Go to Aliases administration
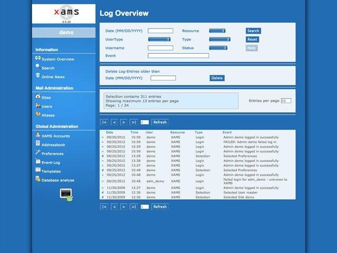The image size is (337, 253). 48,115
